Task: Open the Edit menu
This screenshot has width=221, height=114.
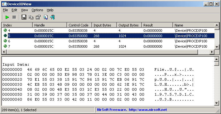Action: coord(14,10)
